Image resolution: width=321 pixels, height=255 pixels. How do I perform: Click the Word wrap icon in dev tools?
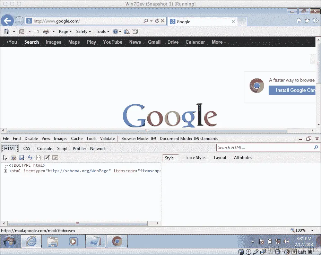55,158
